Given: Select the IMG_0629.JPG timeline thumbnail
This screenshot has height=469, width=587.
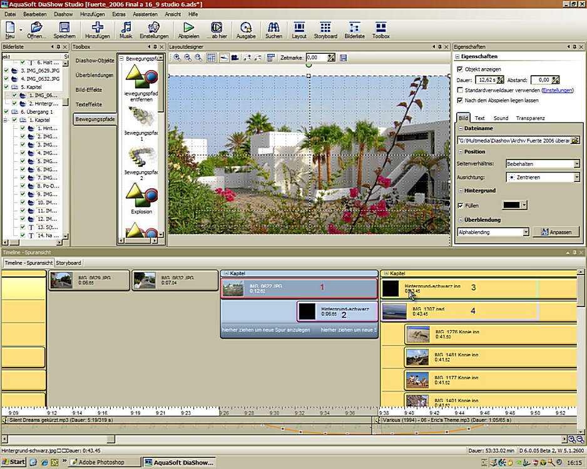Looking at the screenshot, I should tap(61, 280).
